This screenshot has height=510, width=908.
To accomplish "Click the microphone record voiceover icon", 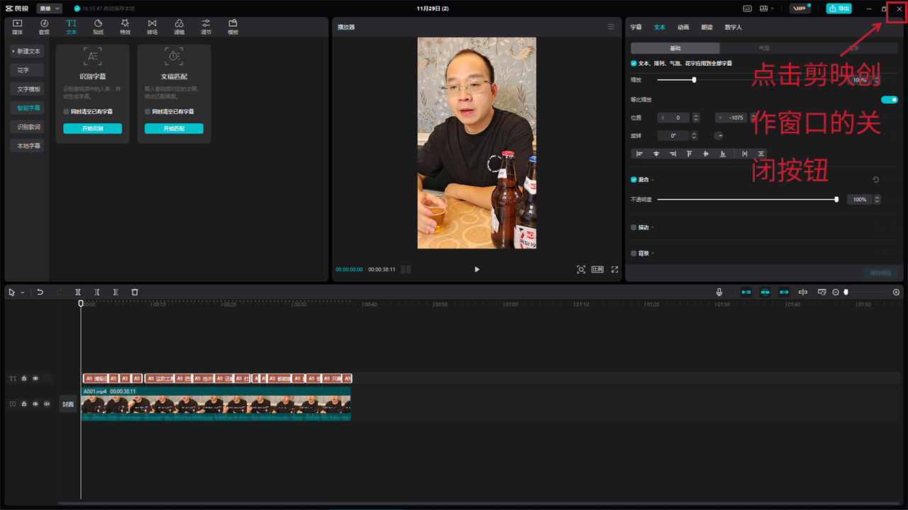I will [719, 292].
